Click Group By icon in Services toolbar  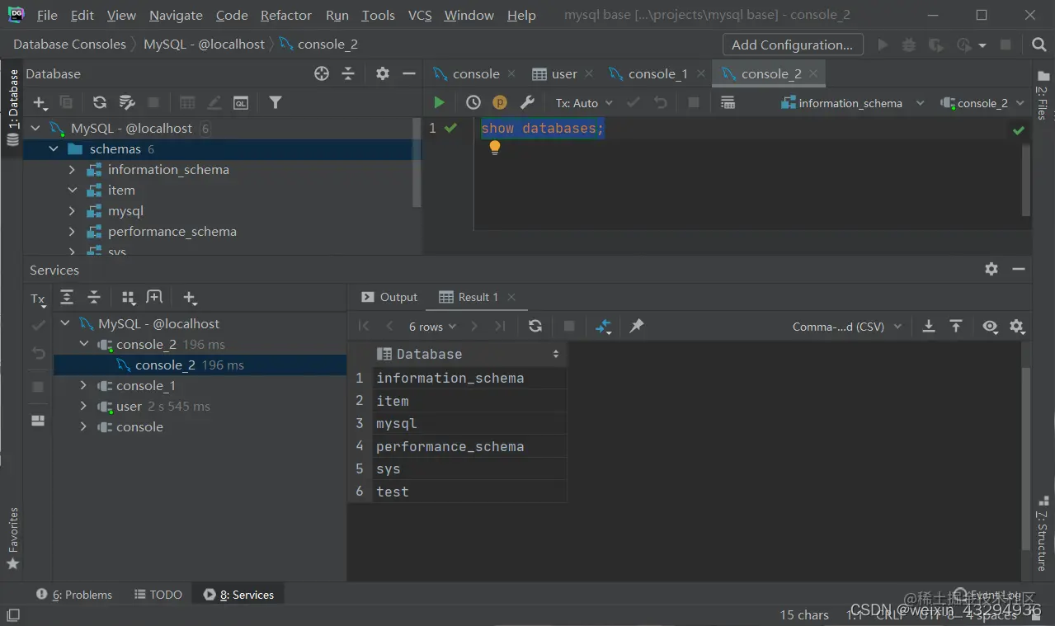[129, 297]
